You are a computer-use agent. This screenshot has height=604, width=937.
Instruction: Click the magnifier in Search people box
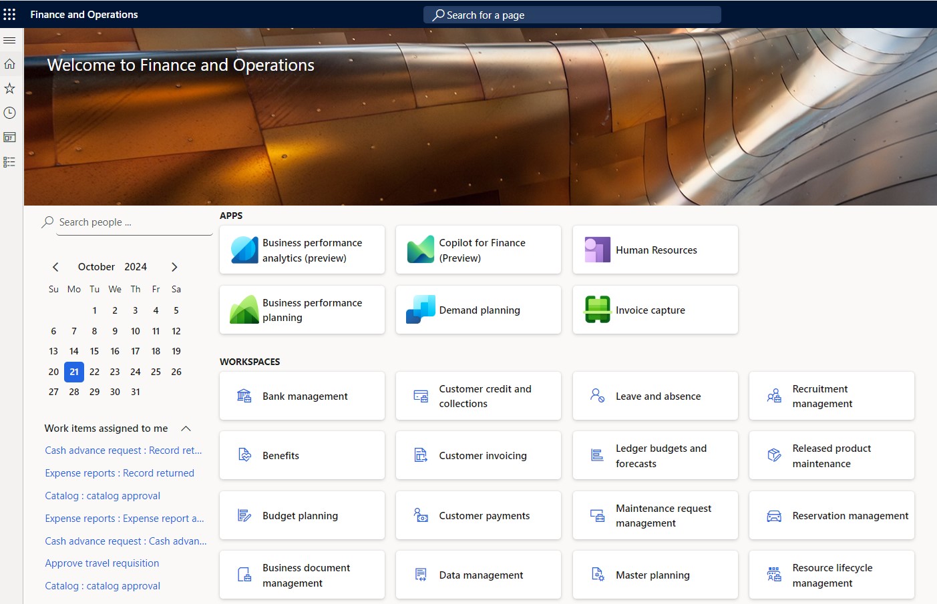[47, 222]
